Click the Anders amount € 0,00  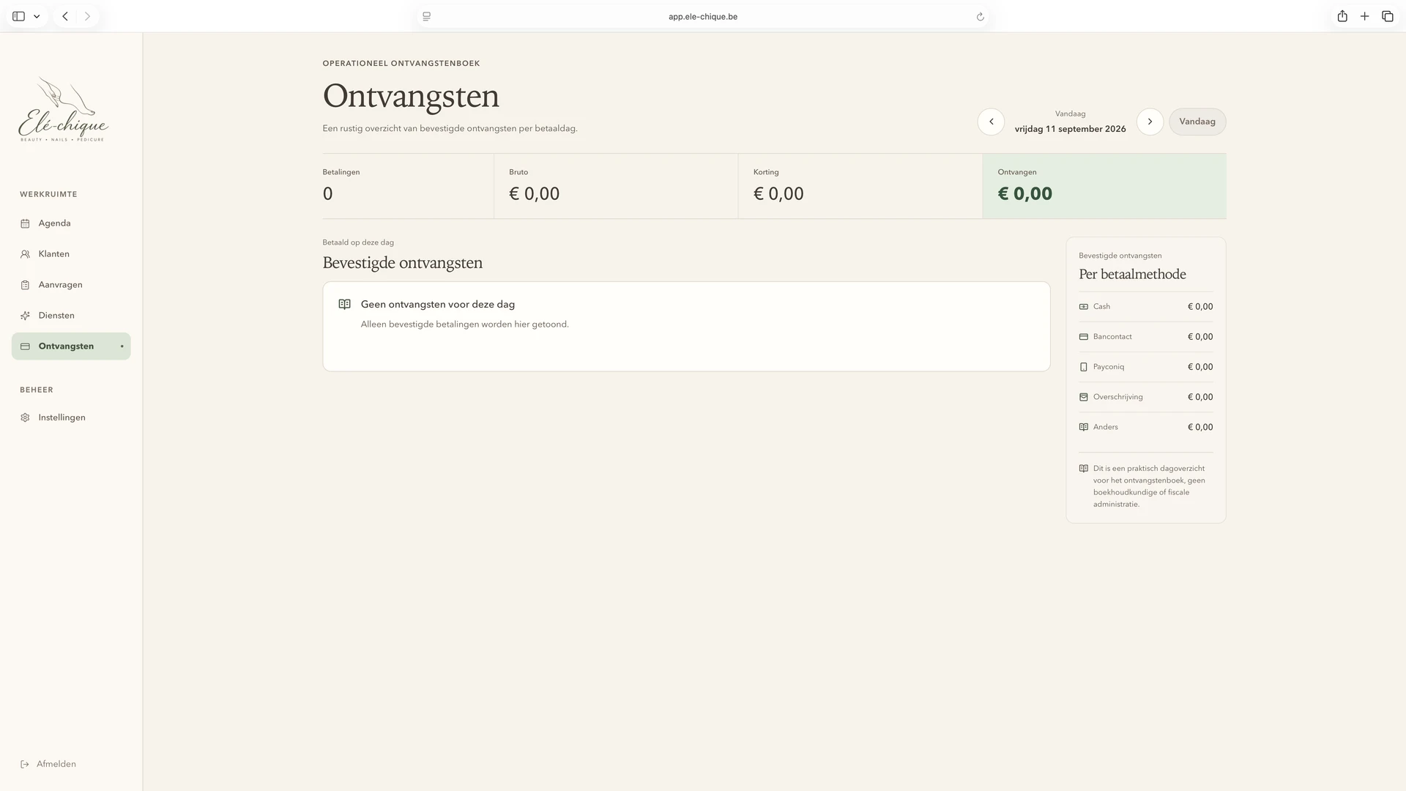tap(1200, 427)
